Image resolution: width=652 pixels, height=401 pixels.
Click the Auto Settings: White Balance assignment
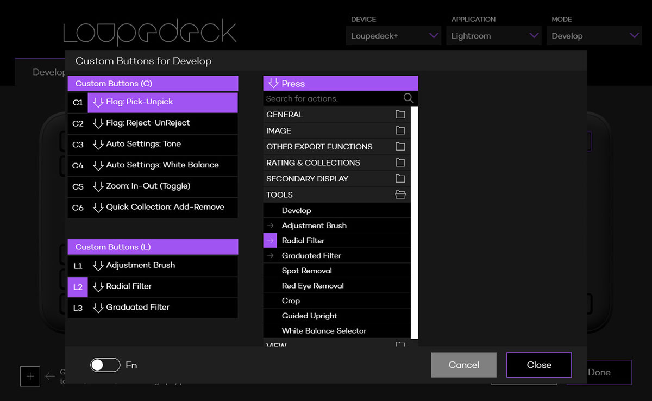point(162,165)
